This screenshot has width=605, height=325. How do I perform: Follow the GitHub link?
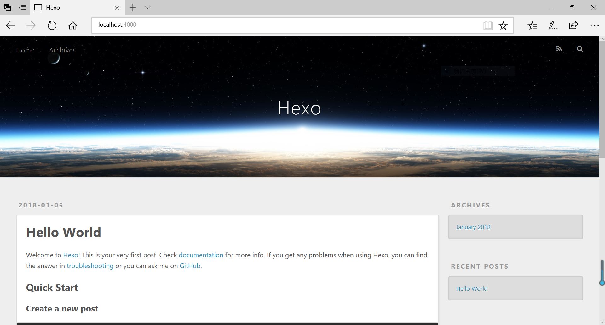pyautogui.click(x=190, y=266)
